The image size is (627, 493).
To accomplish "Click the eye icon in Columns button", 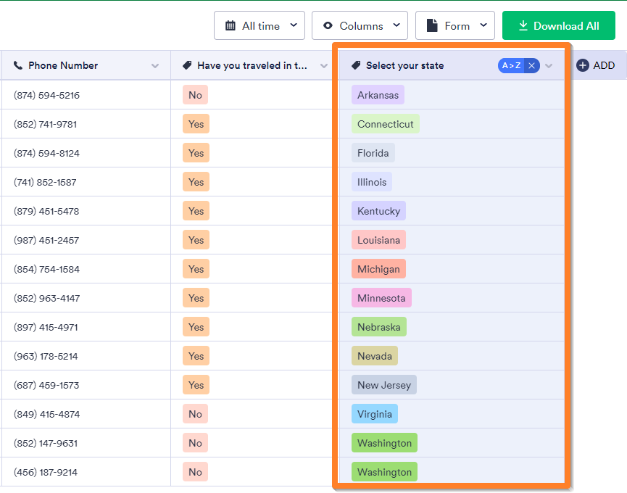I will 328,26.
